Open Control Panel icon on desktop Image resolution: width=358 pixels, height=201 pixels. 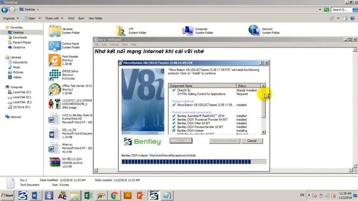click(x=55, y=46)
